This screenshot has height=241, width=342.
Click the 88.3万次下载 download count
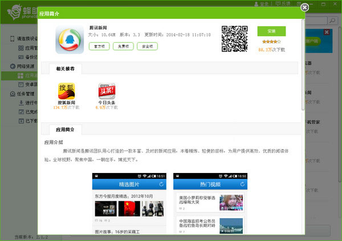tap(271, 50)
